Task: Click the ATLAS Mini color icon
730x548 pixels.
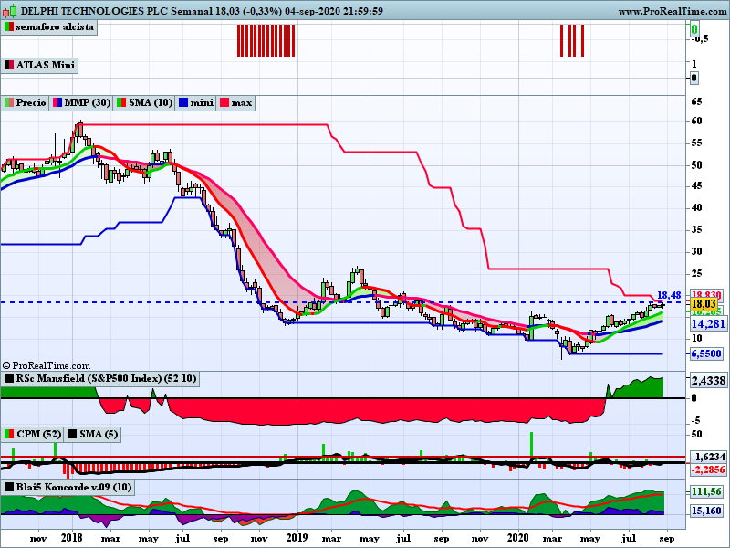Action: coord(9,65)
